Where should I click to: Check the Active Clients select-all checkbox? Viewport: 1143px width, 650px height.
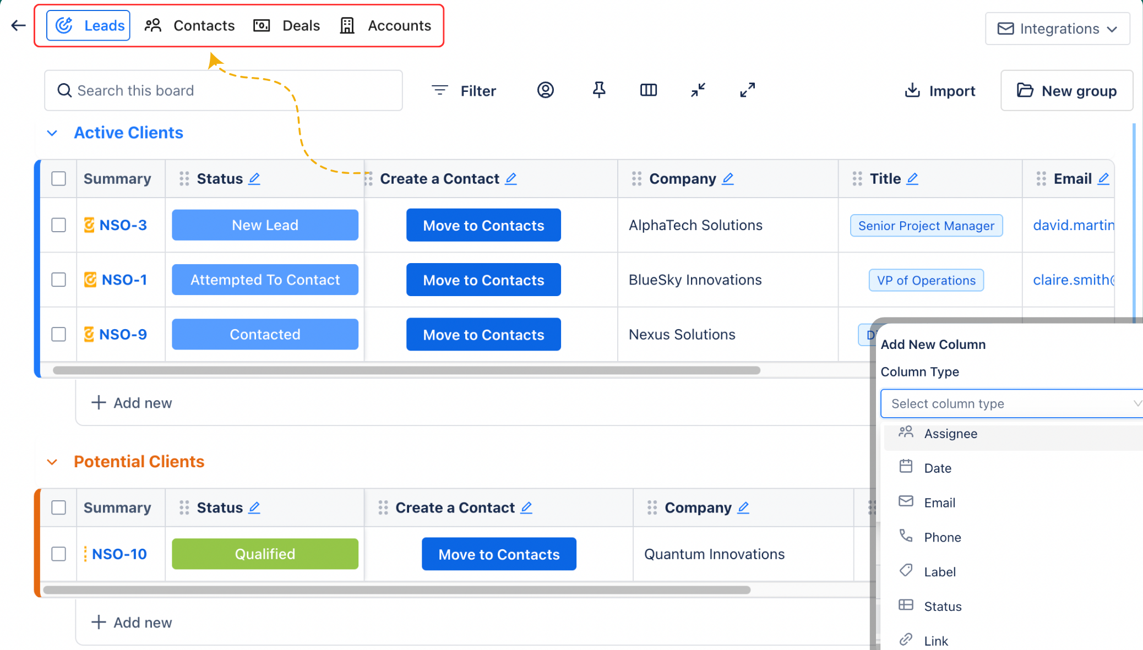(58, 178)
